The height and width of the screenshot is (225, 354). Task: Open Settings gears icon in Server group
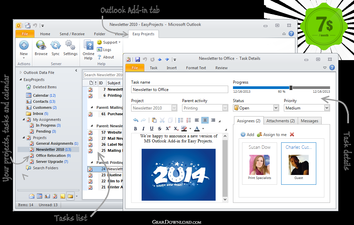[70, 45]
